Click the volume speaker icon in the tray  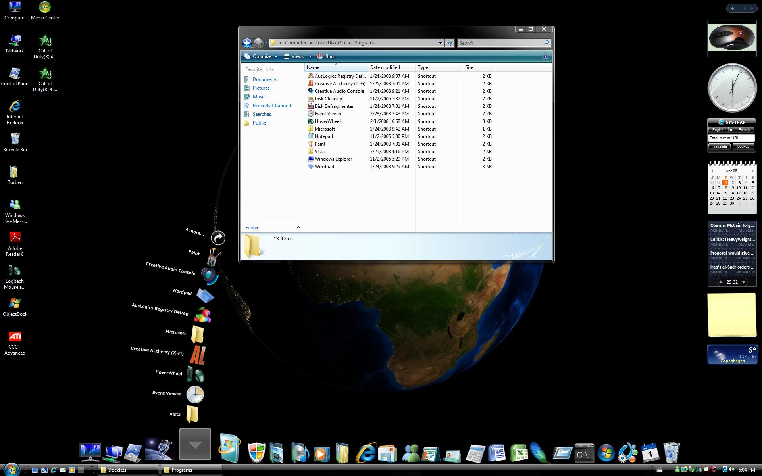731,470
